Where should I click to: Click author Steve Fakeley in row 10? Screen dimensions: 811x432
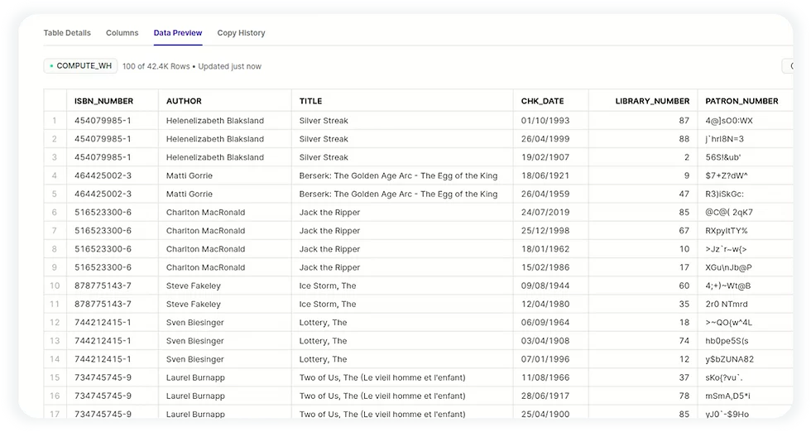pos(194,286)
